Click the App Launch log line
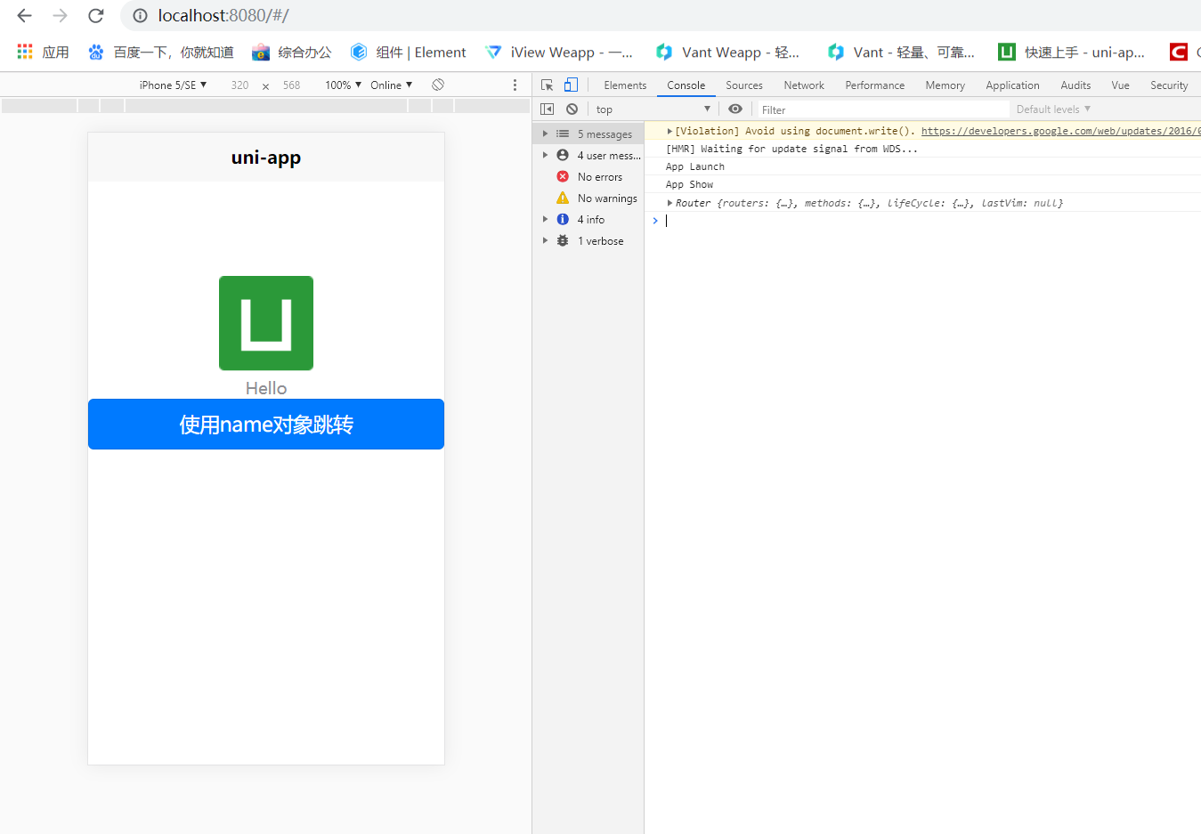The image size is (1201, 834). pyautogui.click(x=695, y=166)
